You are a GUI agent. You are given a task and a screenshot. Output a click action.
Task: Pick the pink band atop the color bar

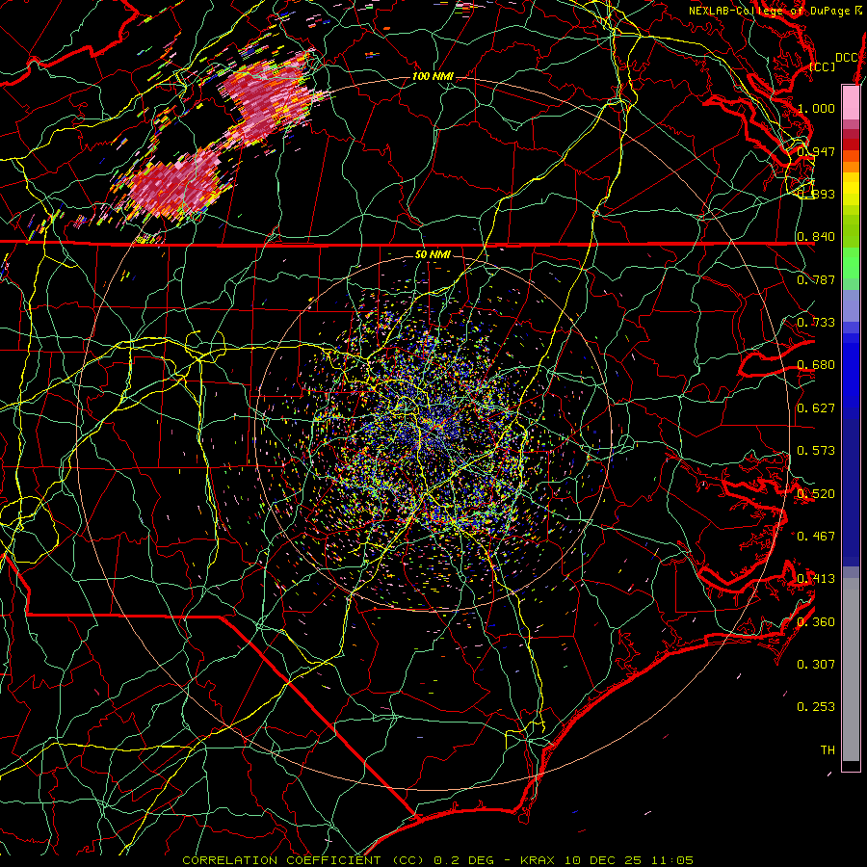851,102
